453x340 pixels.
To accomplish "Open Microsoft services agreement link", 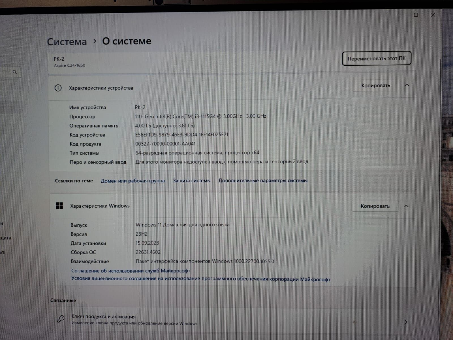I will pos(131,271).
